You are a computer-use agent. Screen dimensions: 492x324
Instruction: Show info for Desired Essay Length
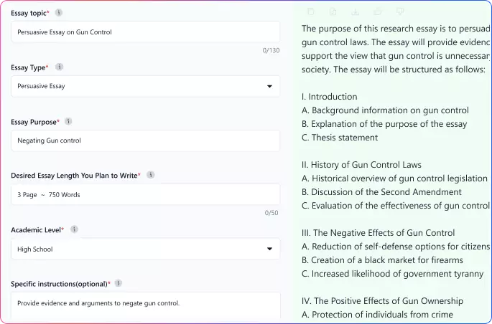(x=151, y=175)
